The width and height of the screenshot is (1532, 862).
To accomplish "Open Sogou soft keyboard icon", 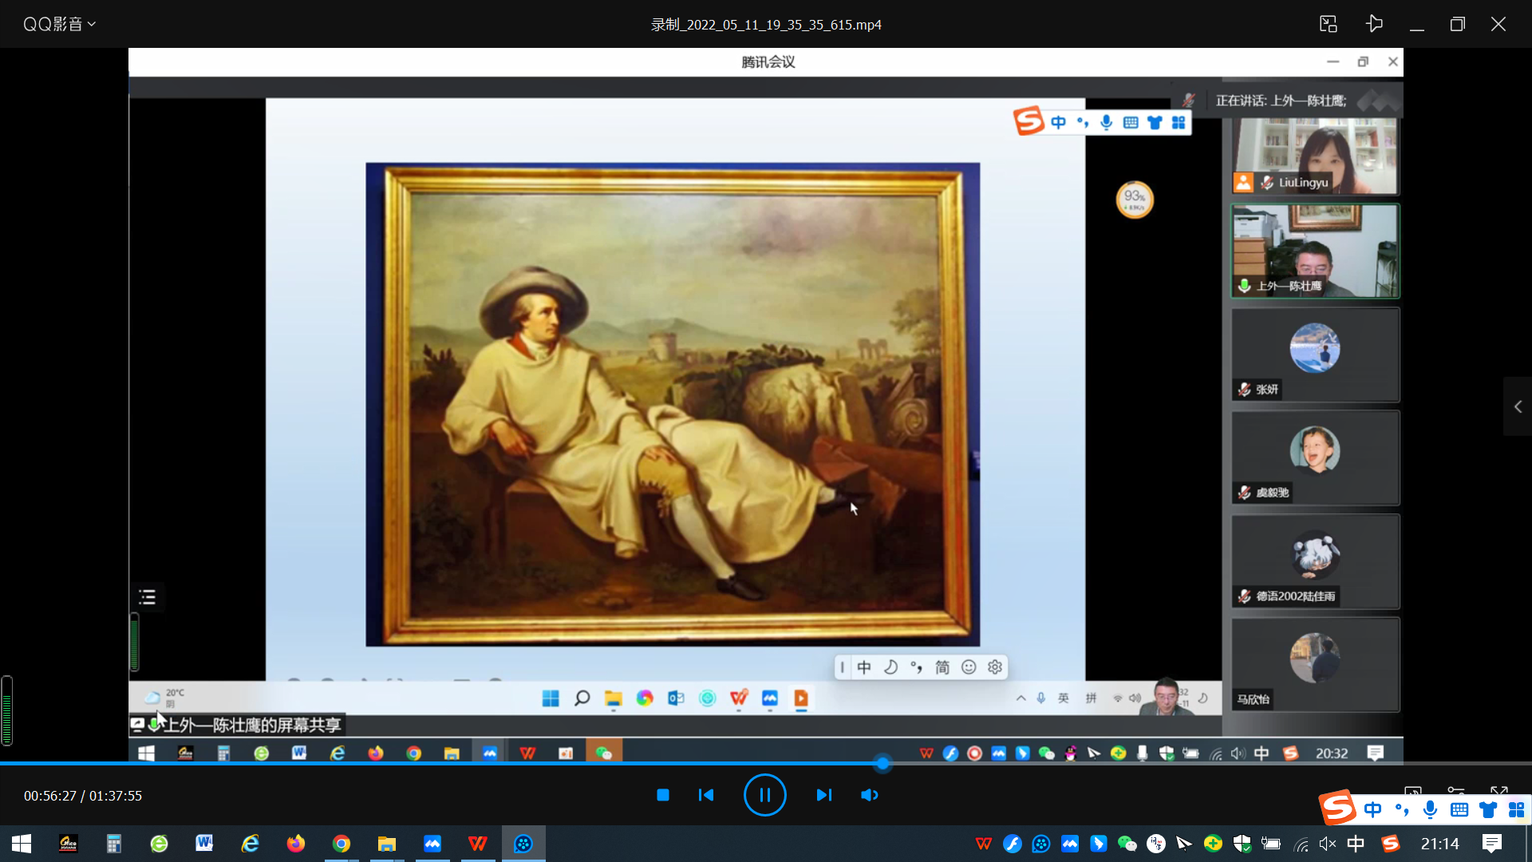I will (x=1459, y=810).
